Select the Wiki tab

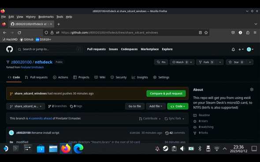[x=100, y=77]
